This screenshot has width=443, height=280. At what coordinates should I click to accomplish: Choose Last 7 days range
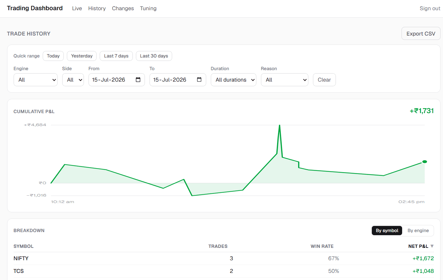[x=116, y=56]
